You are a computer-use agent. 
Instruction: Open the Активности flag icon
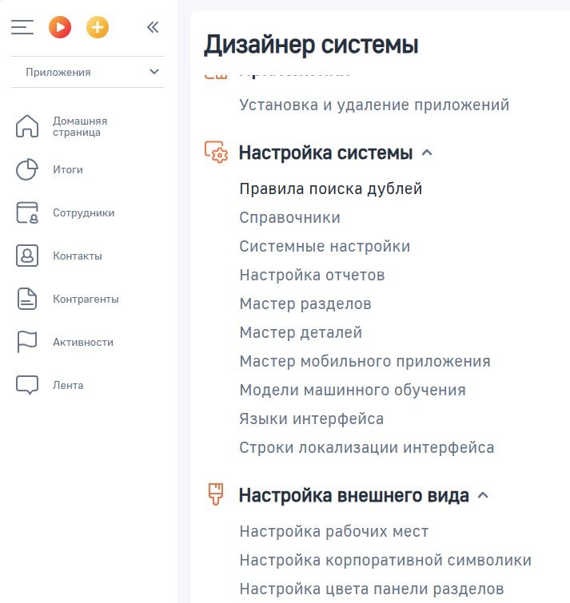click(27, 343)
